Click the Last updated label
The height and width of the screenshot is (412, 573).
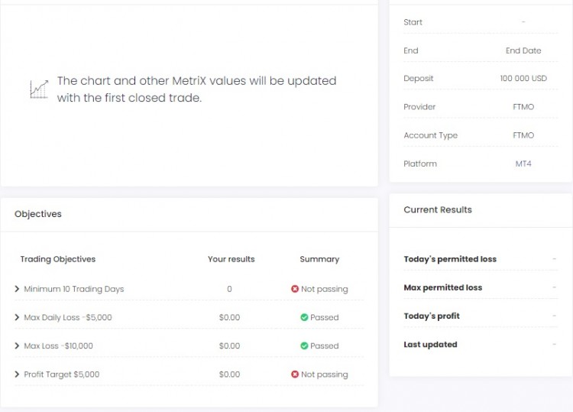coord(430,345)
